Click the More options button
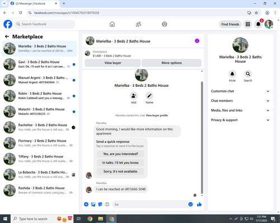 171,63
